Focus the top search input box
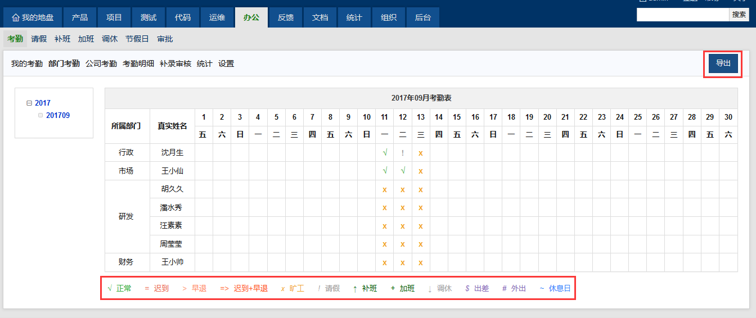This screenshot has width=756, height=318. [x=682, y=15]
